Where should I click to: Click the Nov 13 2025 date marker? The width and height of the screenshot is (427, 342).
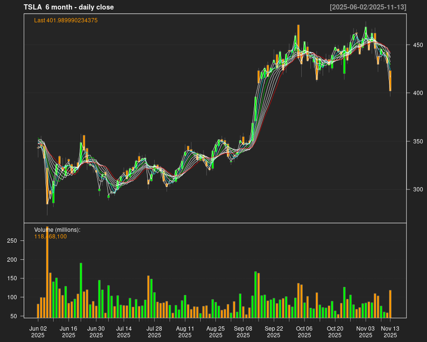pos(390,332)
